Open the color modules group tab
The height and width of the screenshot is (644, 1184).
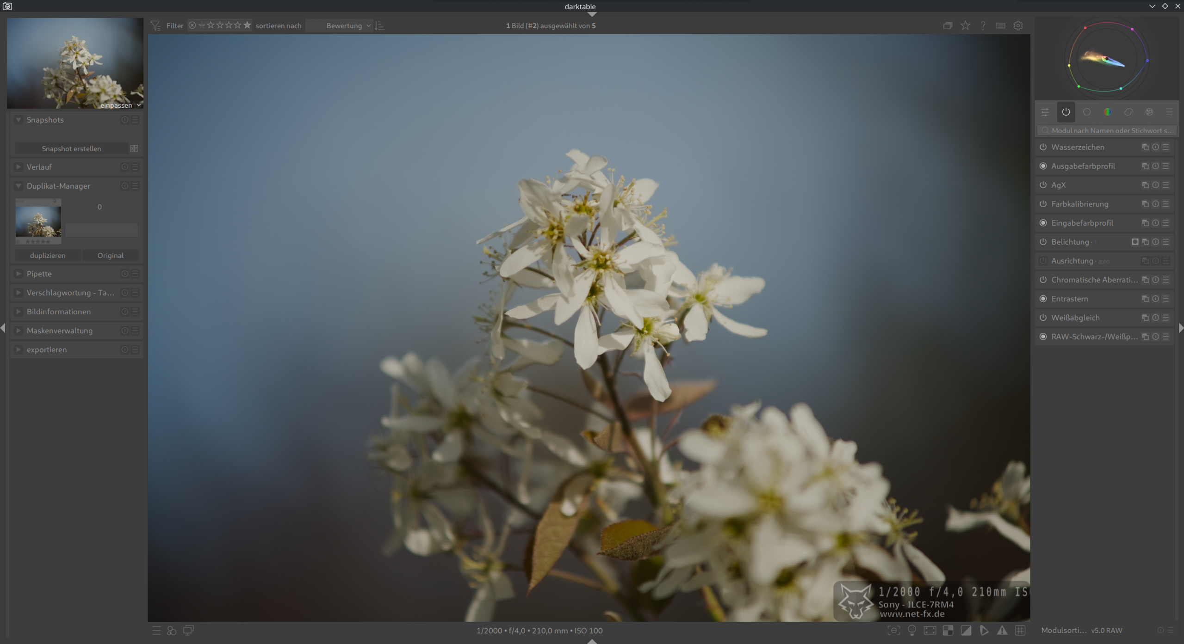click(1108, 112)
